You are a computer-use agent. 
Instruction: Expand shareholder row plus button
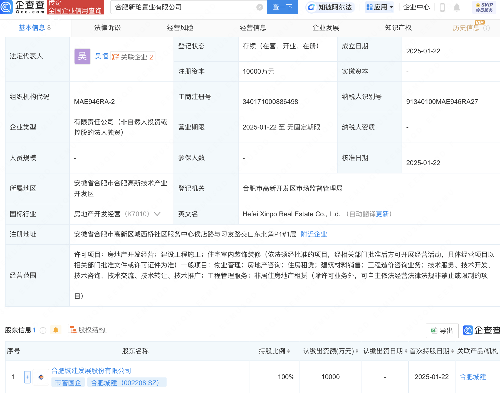coord(27,377)
